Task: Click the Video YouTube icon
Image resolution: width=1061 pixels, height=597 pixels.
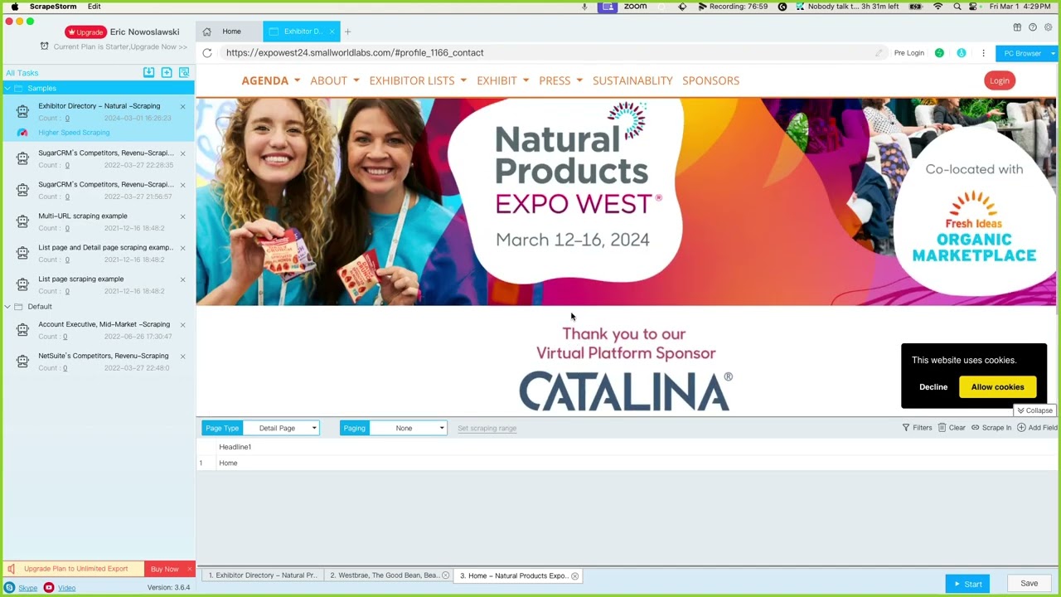Action: pyautogui.click(x=49, y=588)
